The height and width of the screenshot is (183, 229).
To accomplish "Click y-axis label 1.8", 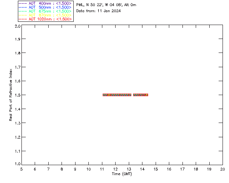I will tap(18, 53).
